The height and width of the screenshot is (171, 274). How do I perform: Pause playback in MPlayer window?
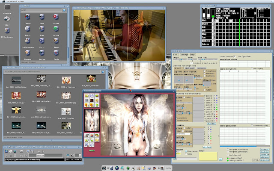pos(10,156)
